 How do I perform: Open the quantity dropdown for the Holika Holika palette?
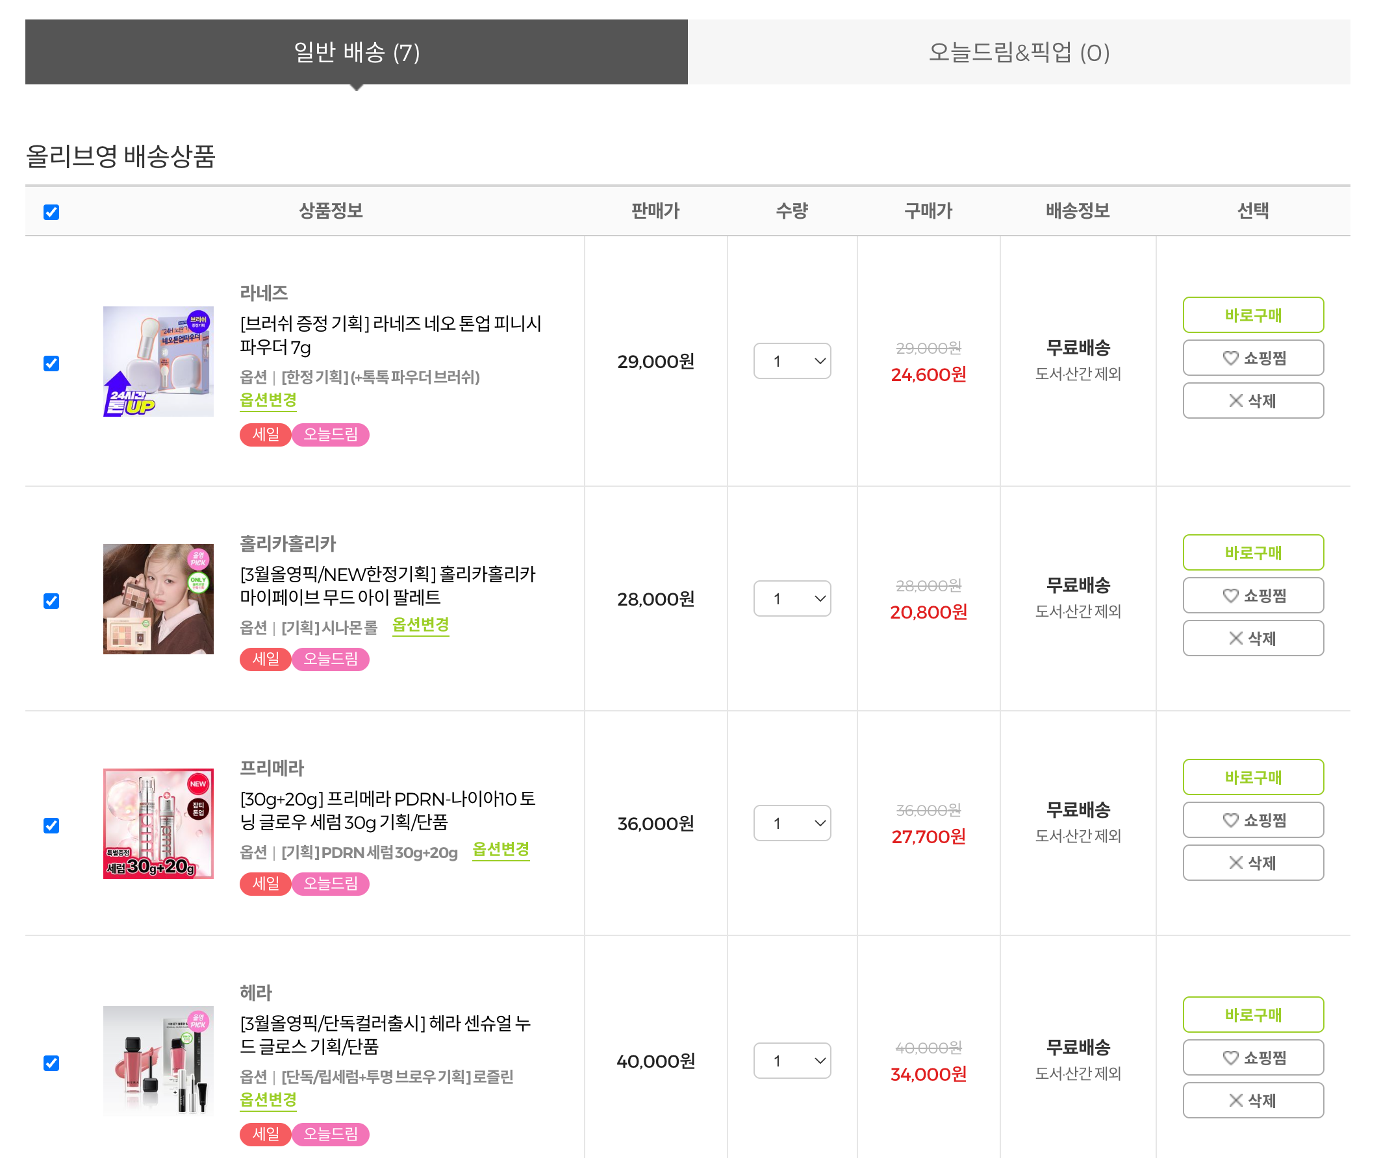792,598
